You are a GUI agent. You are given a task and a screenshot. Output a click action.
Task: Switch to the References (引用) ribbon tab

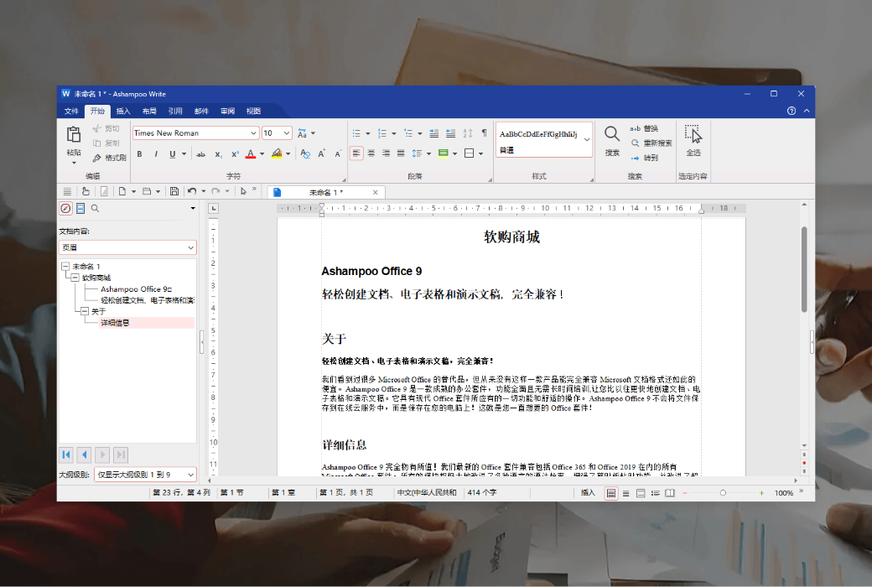tap(175, 112)
